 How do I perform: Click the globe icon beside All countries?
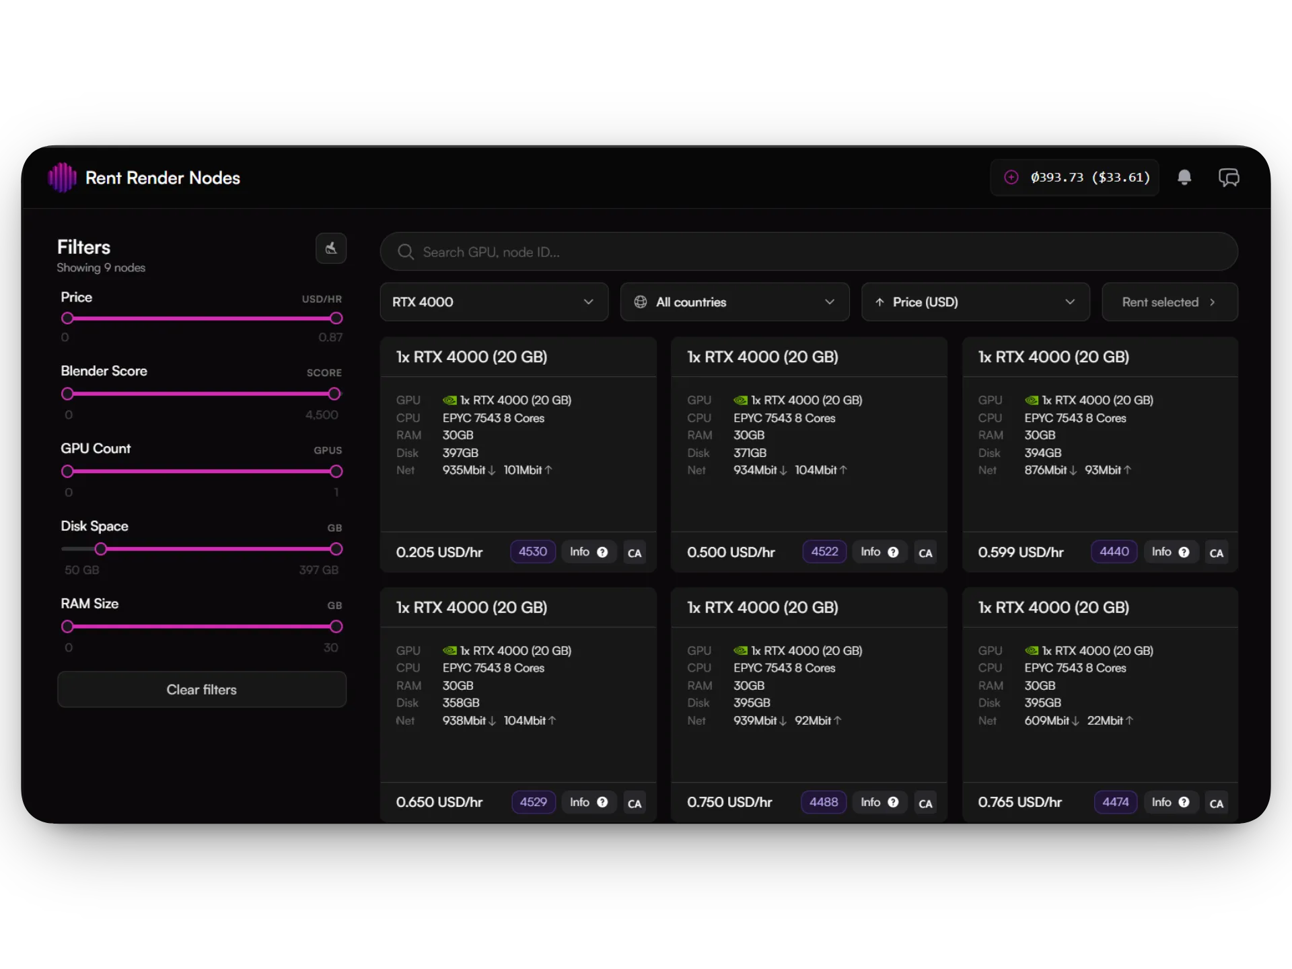641,302
